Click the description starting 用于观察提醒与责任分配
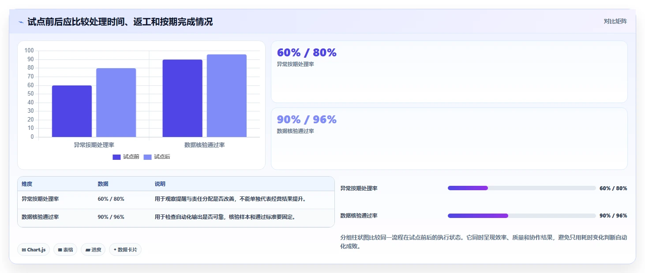The height and width of the screenshot is (273, 645). [230, 199]
